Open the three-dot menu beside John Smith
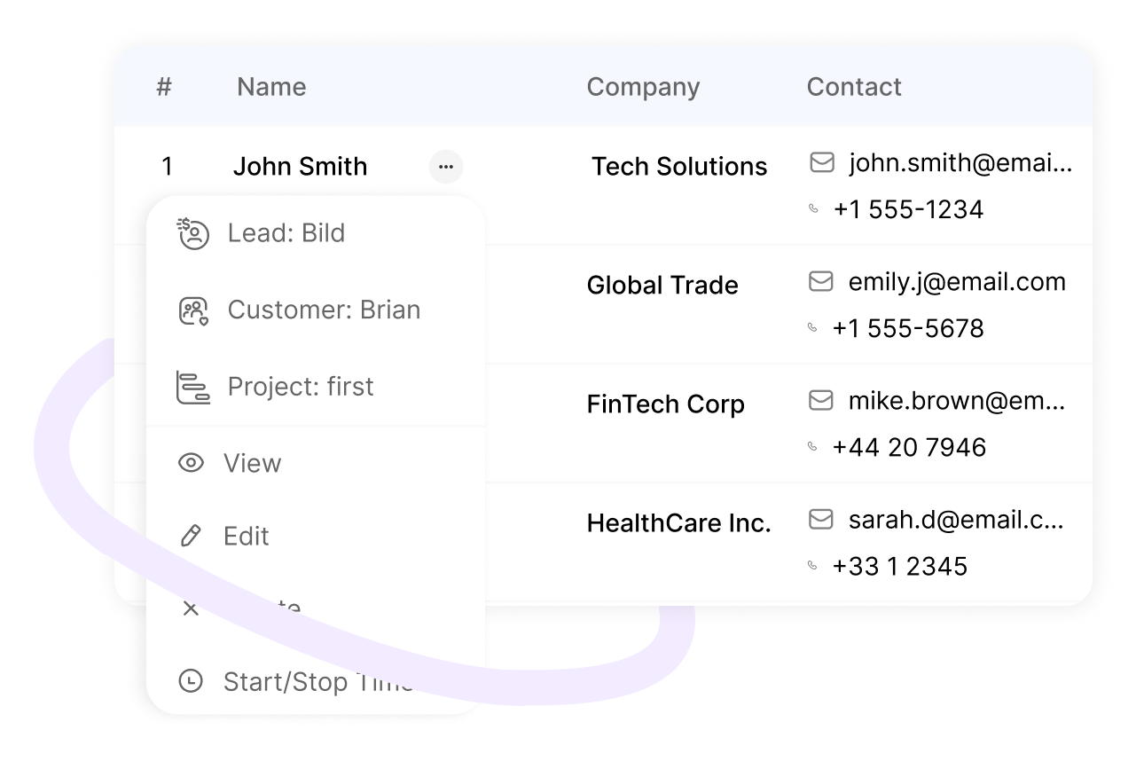The height and width of the screenshot is (761, 1144). (446, 167)
